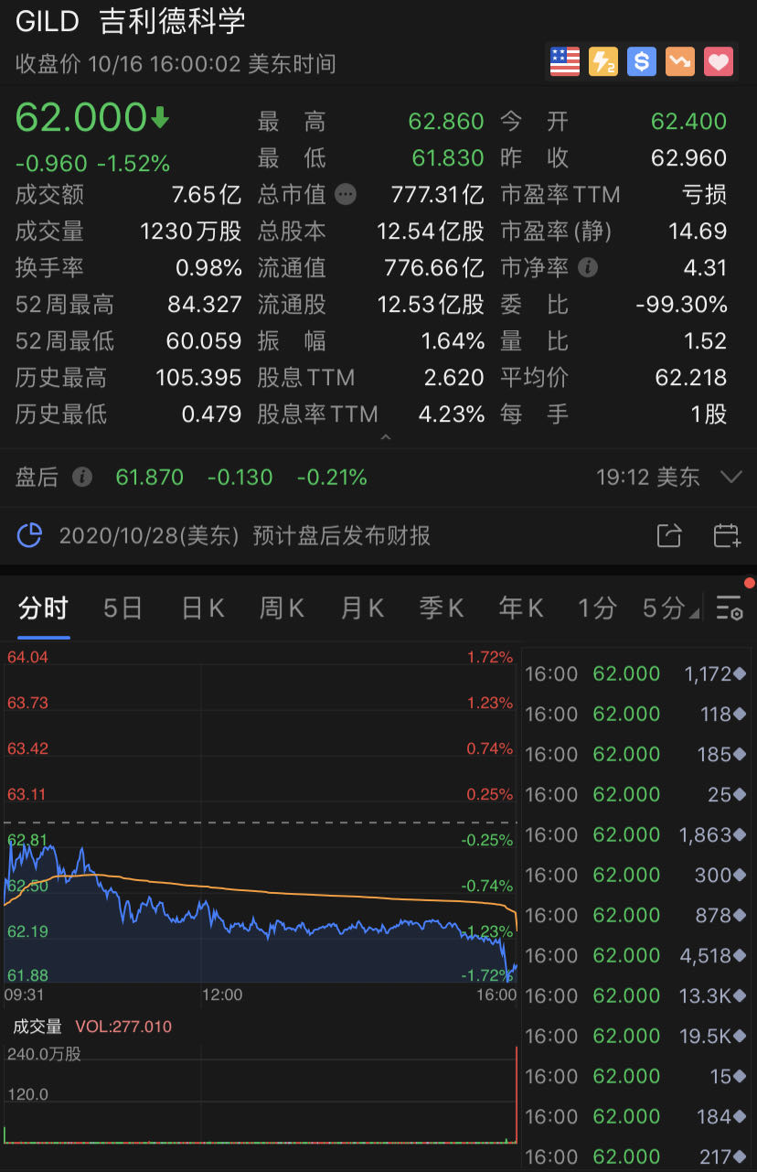Tap the US flag market icon
Viewport: 757px width, 1172px height.
click(x=565, y=62)
